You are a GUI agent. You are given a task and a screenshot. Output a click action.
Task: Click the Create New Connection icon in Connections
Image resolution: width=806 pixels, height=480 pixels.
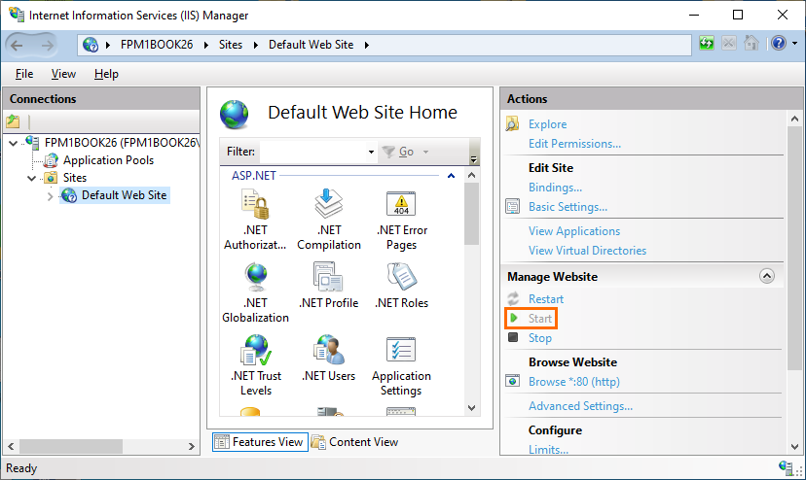pyautogui.click(x=13, y=121)
